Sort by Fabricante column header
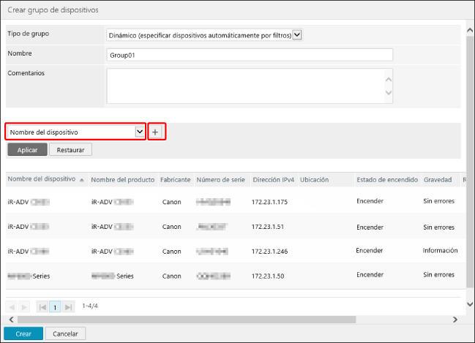 (x=176, y=179)
